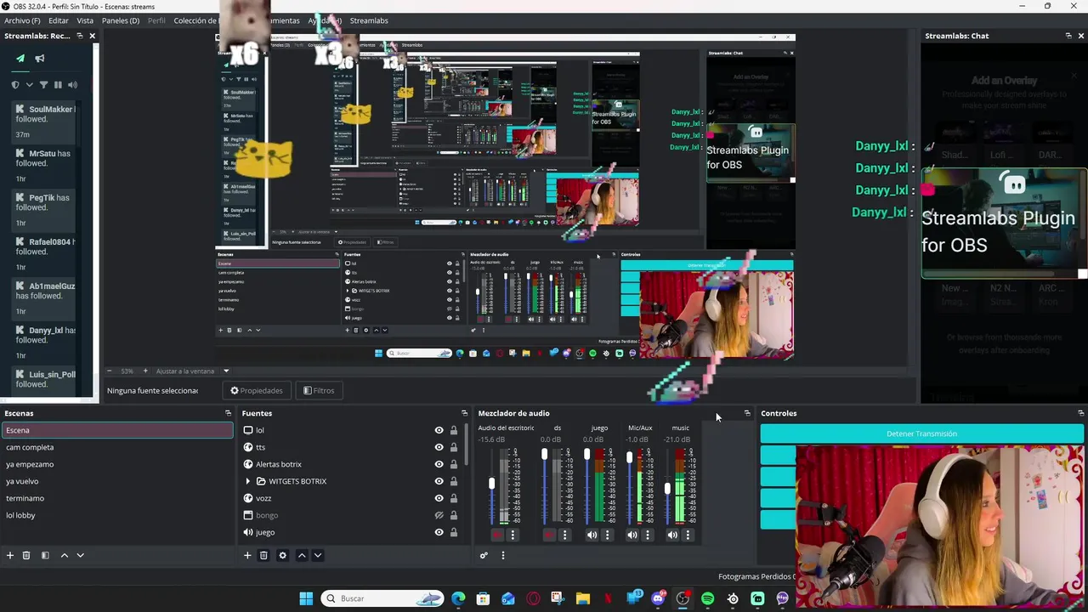Open Spotify from the taskbar
Viewport: 1088px width, 612px height.
(708, 598)
